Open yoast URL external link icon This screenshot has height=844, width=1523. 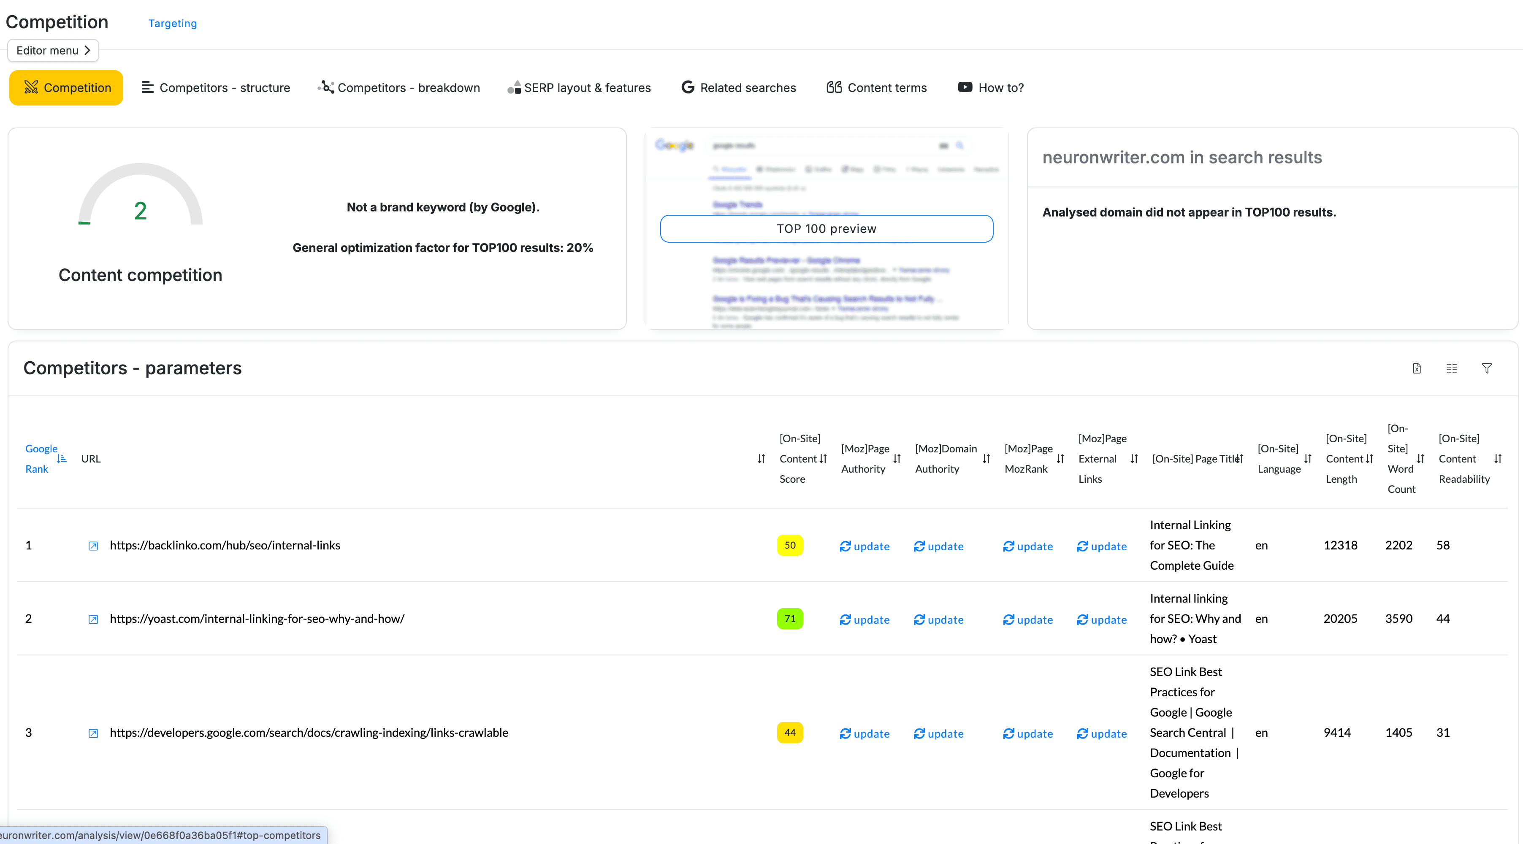[93, 619]
